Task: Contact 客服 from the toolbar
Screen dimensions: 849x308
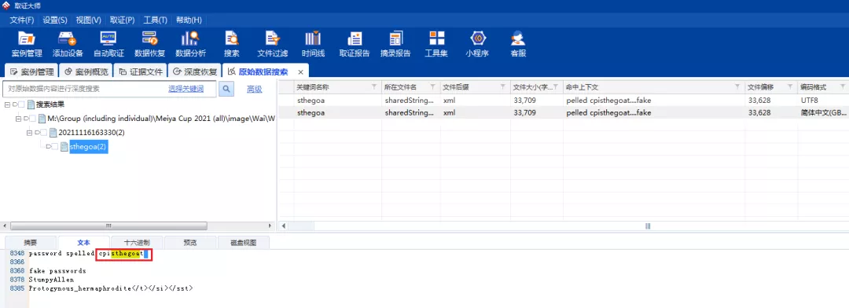Action: (518, 44)
